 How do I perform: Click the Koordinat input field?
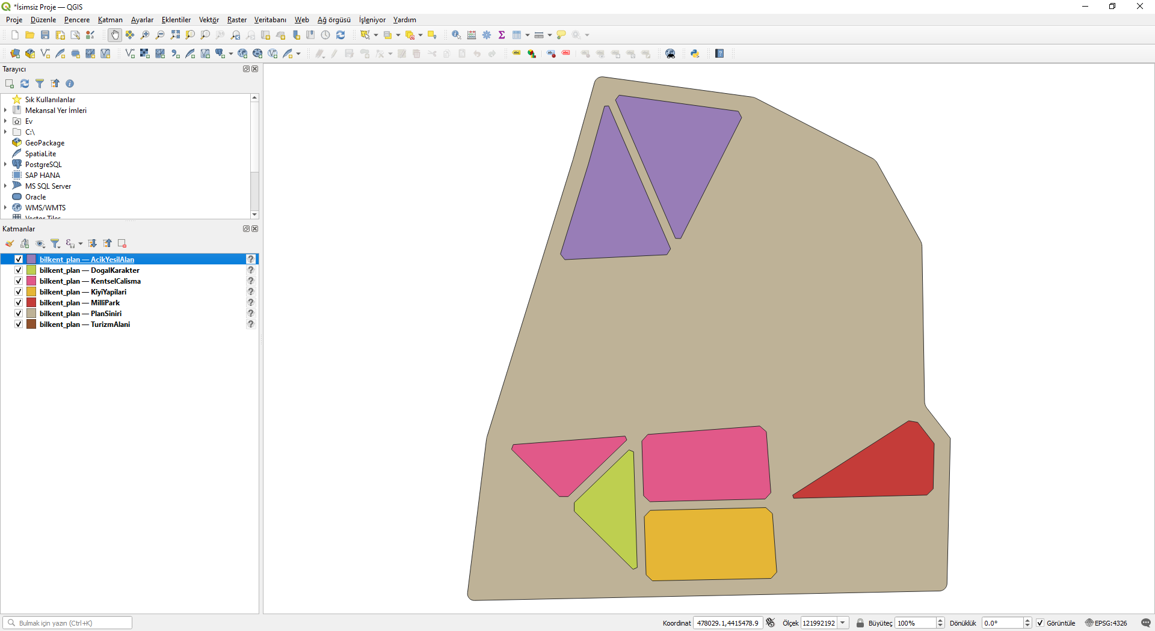click(728, 623)
